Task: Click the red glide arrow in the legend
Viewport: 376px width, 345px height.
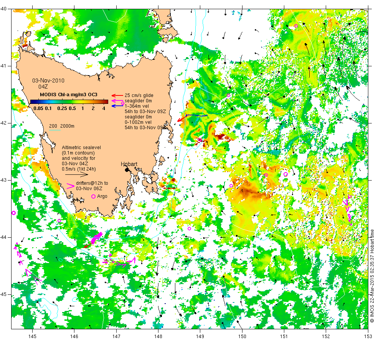Action: tap(117, 95)
